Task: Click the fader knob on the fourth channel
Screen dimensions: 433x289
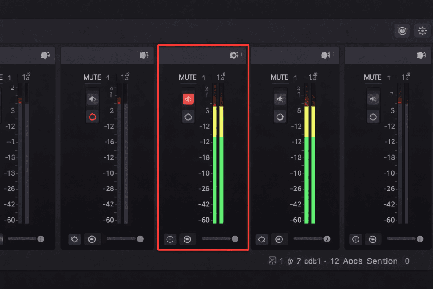Action: [327, 239]
